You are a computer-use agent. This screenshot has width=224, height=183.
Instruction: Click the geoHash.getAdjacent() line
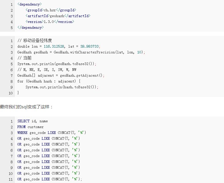[x=61, y=76]
